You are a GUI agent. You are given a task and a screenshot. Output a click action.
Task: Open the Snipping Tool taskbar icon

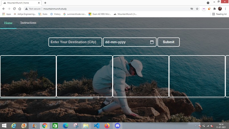[76, 126]
